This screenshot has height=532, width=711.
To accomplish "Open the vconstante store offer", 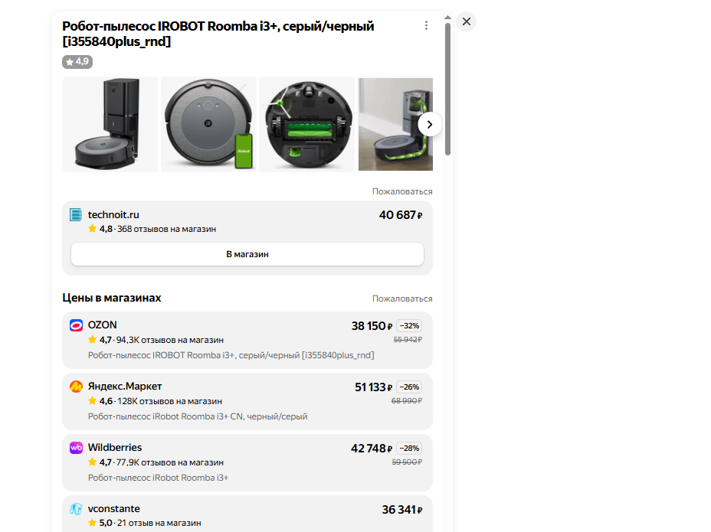I will coord(247,514).
